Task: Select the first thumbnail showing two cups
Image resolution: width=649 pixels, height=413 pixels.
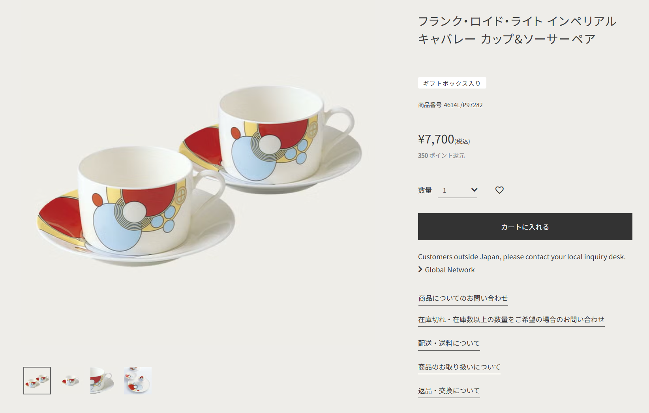Action: pyautogui.click(x=37, y=381)
